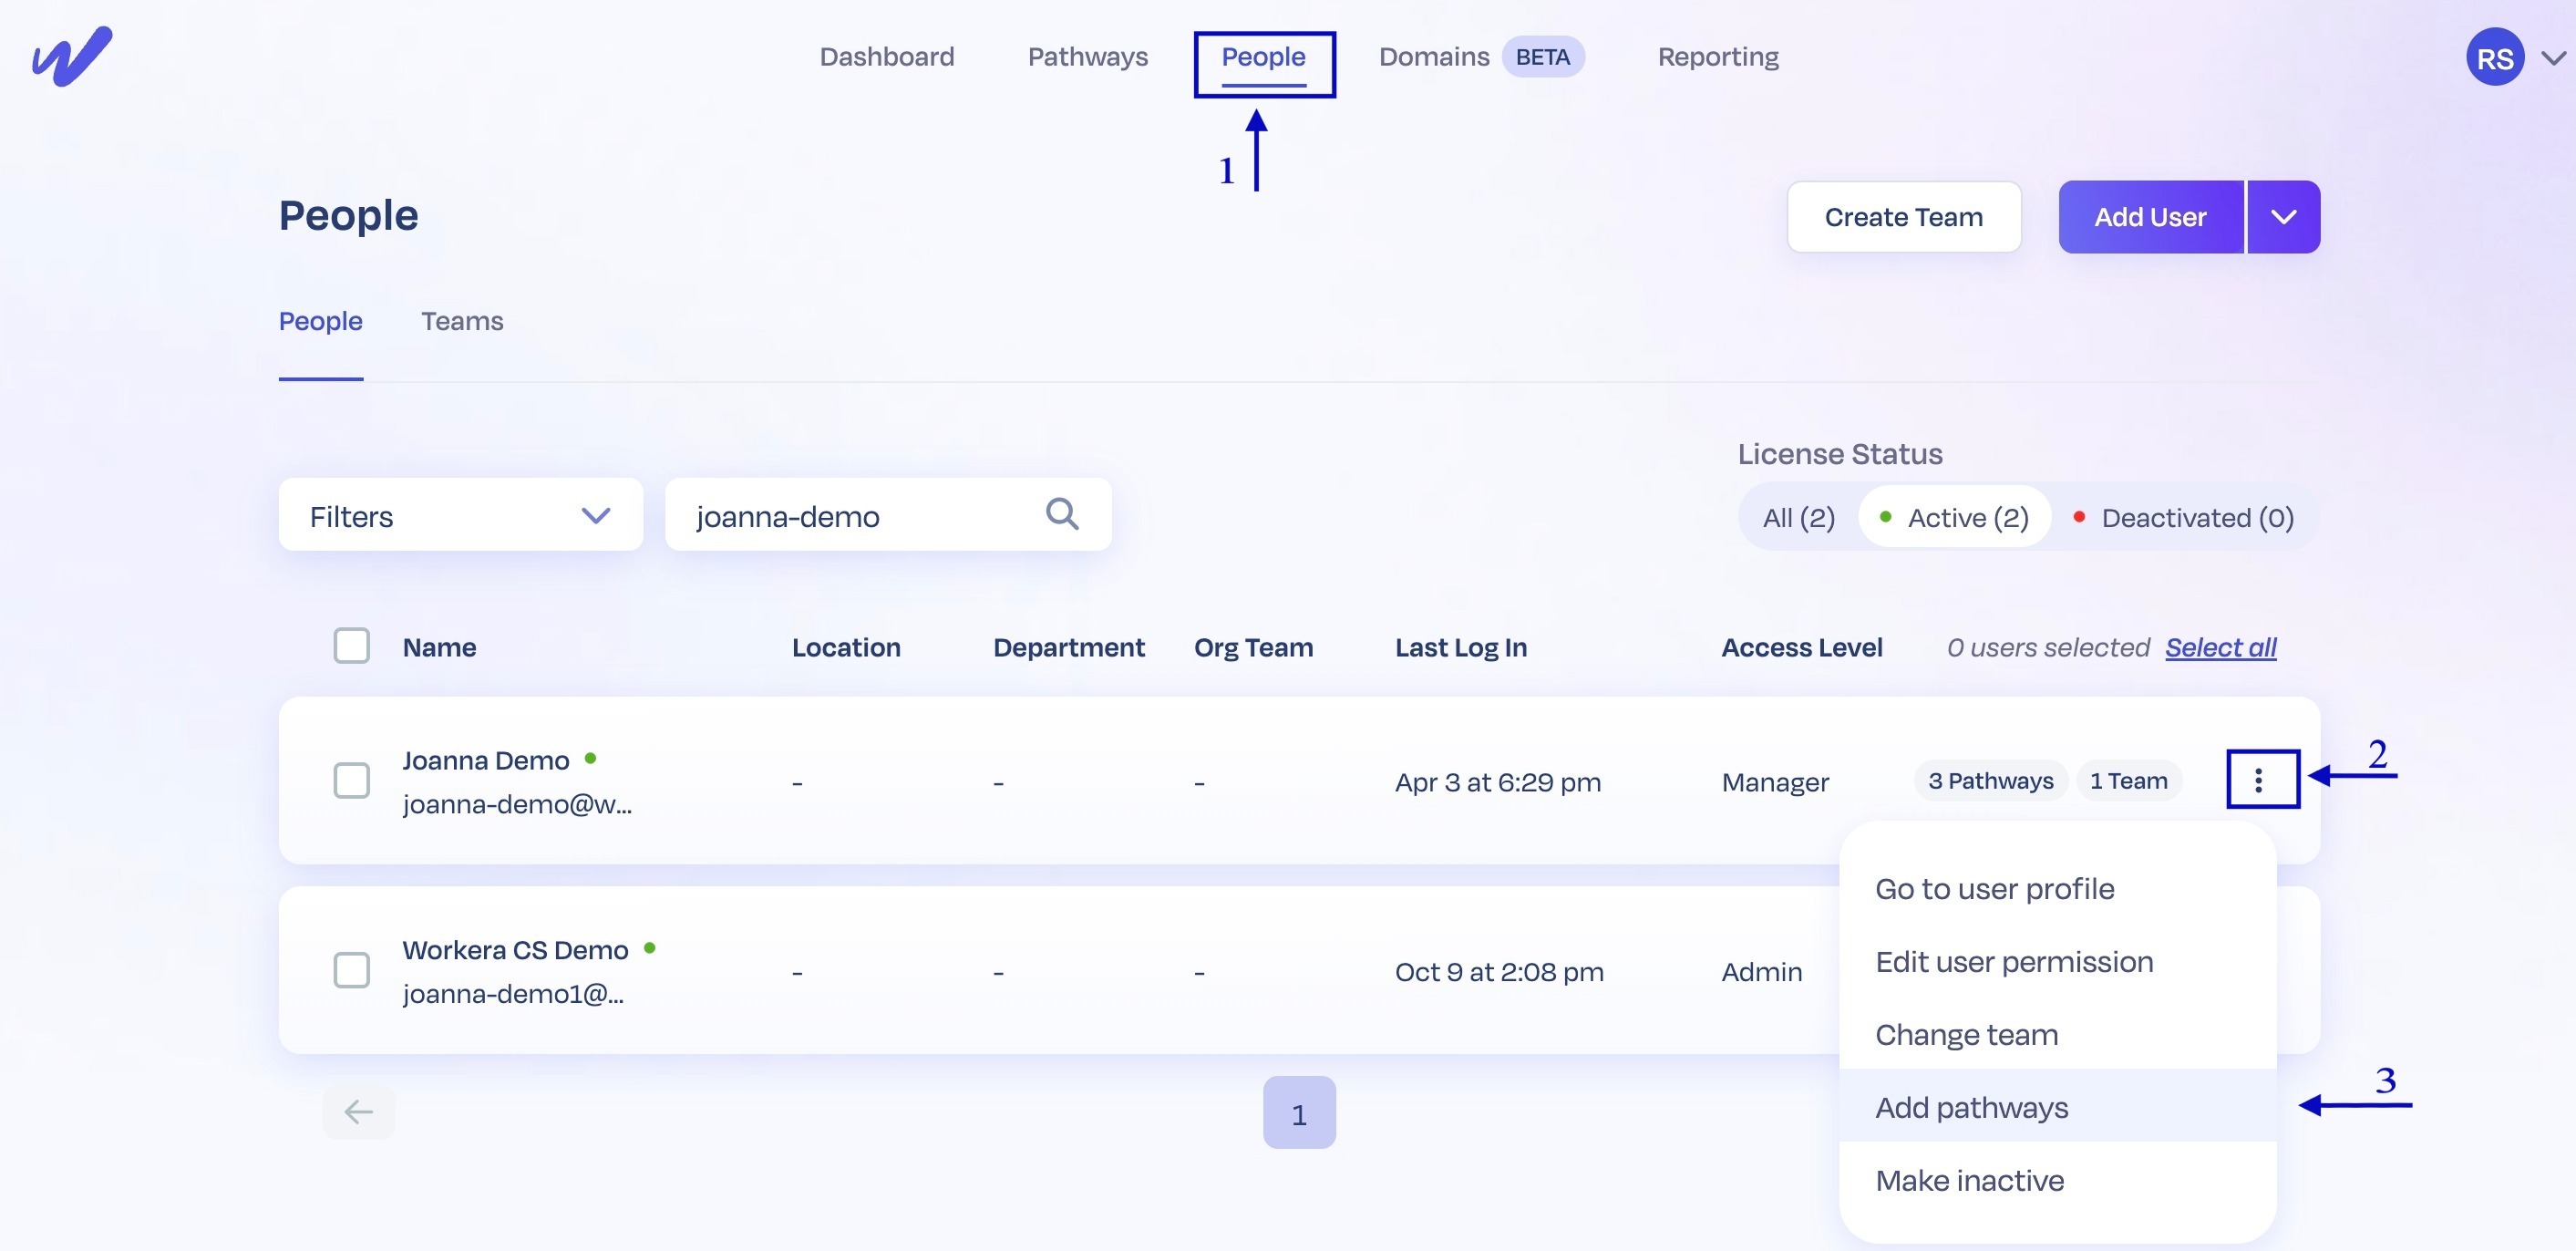2576x1251 pixels.
Task: Click the search magnifier icon
Action: pos(1062,514)
